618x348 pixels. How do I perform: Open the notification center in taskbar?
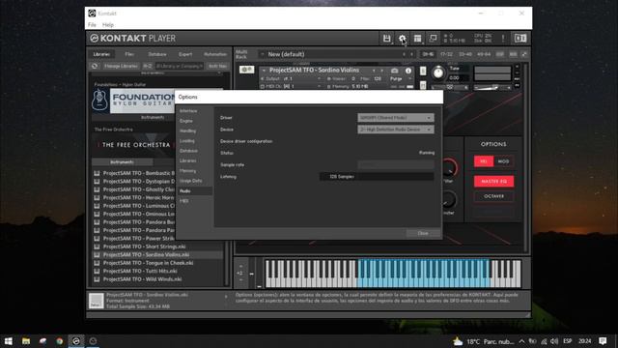603,341
